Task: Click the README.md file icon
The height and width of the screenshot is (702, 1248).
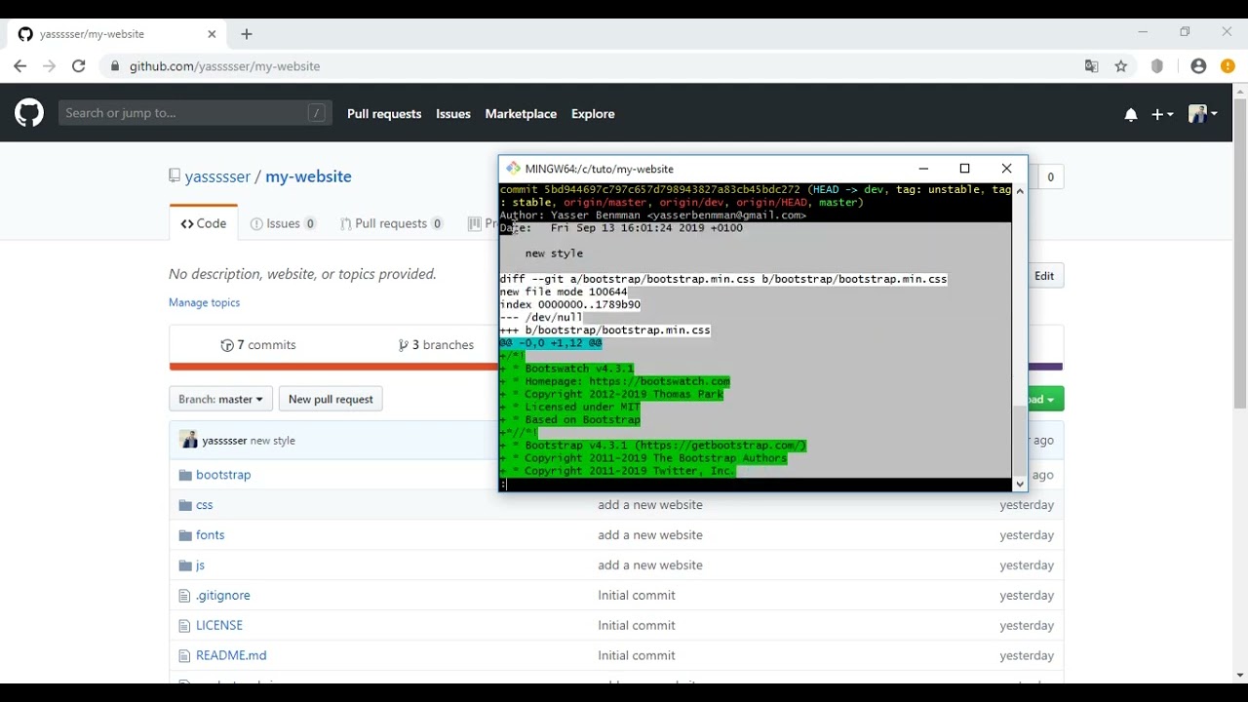Action: coord(184,656)
